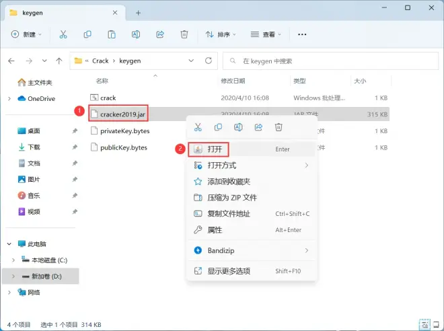Click the search box 在 keygen 中搜索
The height and width of the screenshot is (331, 444).
point(330,61)
